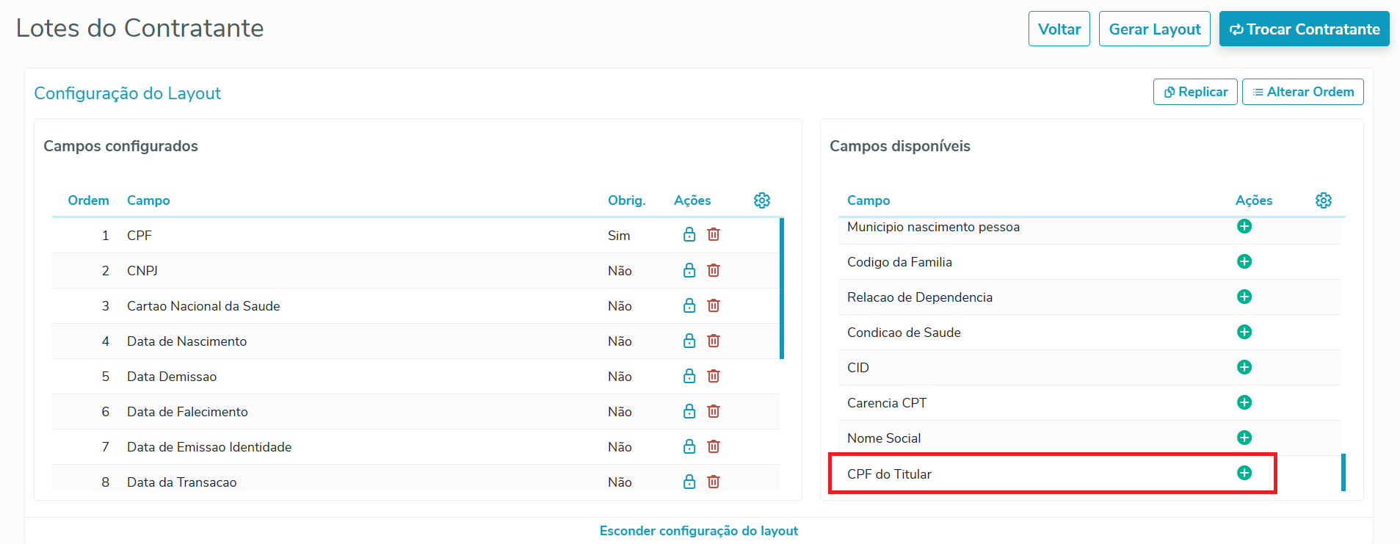Click the Campos configurados vertical scrollbar
The width and height of the screenshot is (1400, 544).
tap(782, 288)
